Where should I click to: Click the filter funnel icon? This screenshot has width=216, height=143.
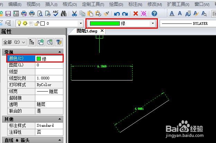coord(59,42)
